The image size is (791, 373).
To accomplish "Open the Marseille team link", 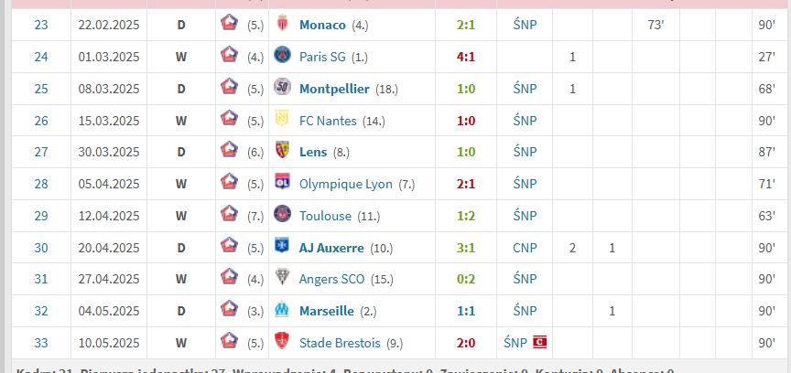I will click(x=327, y=311).
